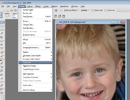Click the Zoom out button

(x=97, y=10)
